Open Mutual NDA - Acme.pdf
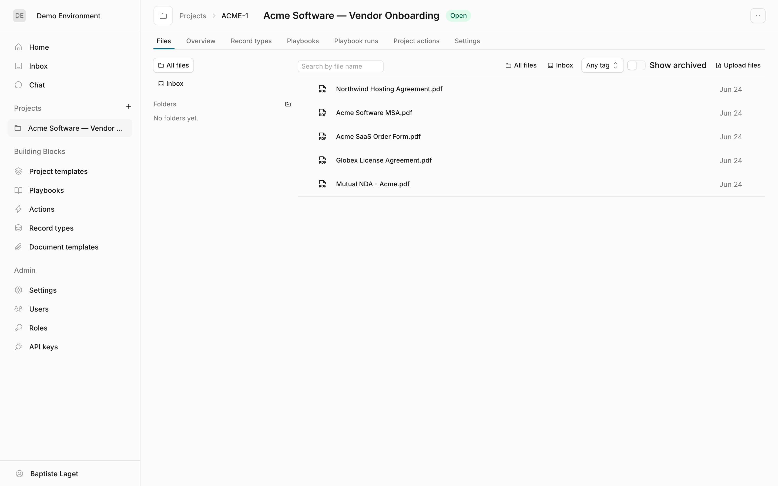Viewport: 778px width, 486px height. point(373,184)
